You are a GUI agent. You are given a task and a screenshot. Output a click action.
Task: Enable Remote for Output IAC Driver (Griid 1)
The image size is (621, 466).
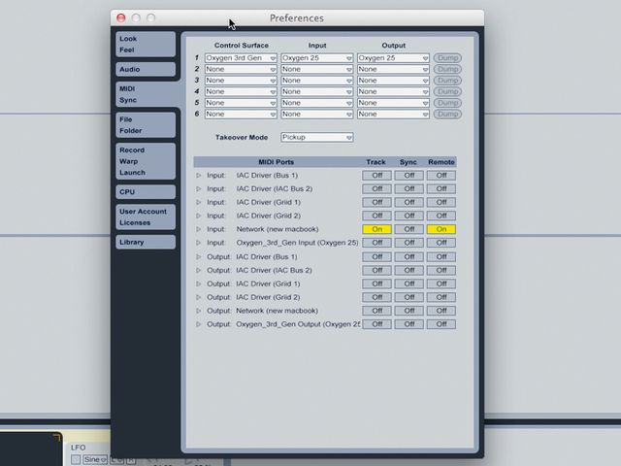pos(441,283)
